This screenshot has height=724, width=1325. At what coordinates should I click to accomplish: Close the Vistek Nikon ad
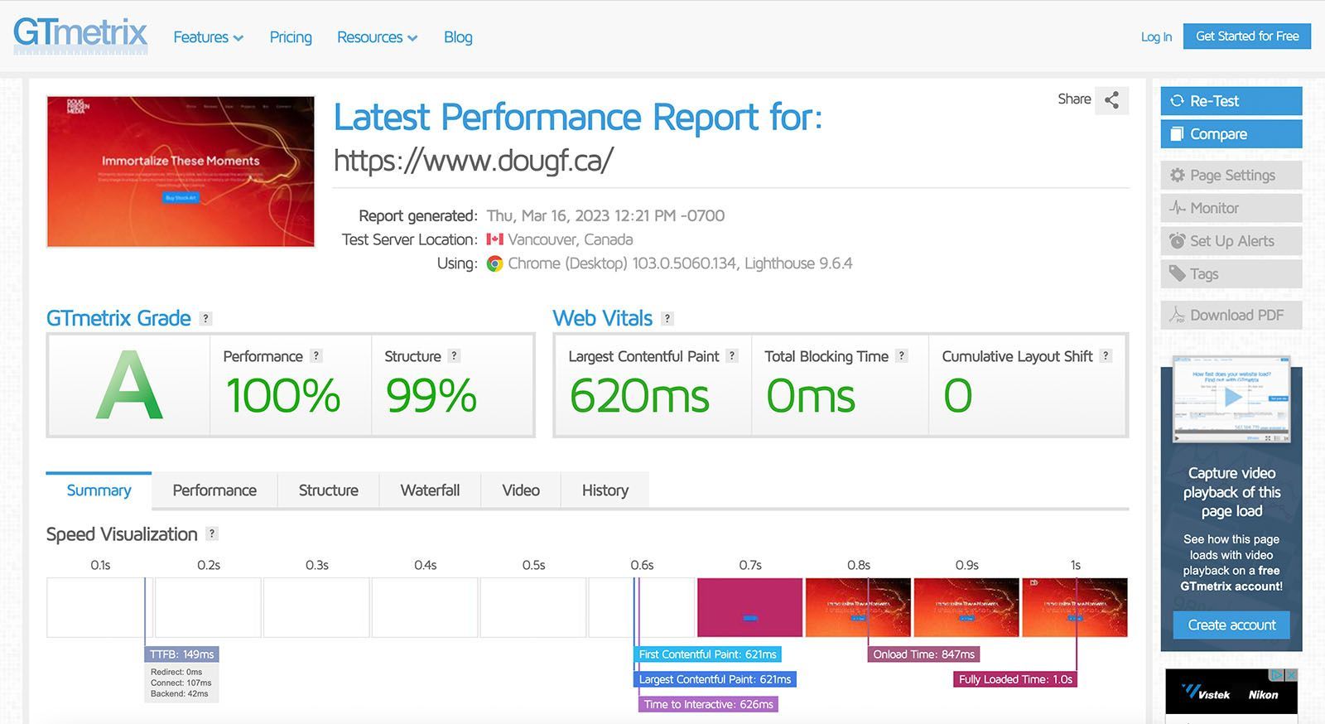[x=1290, y=675]
